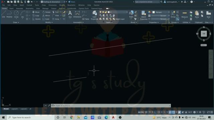This screenshot has height=120, width=214.
Task: Expand the Layers panel
Action: pyautogui.click(x=109, y=22)
